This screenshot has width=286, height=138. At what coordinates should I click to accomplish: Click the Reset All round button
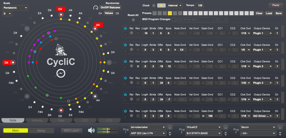point(133,20)
